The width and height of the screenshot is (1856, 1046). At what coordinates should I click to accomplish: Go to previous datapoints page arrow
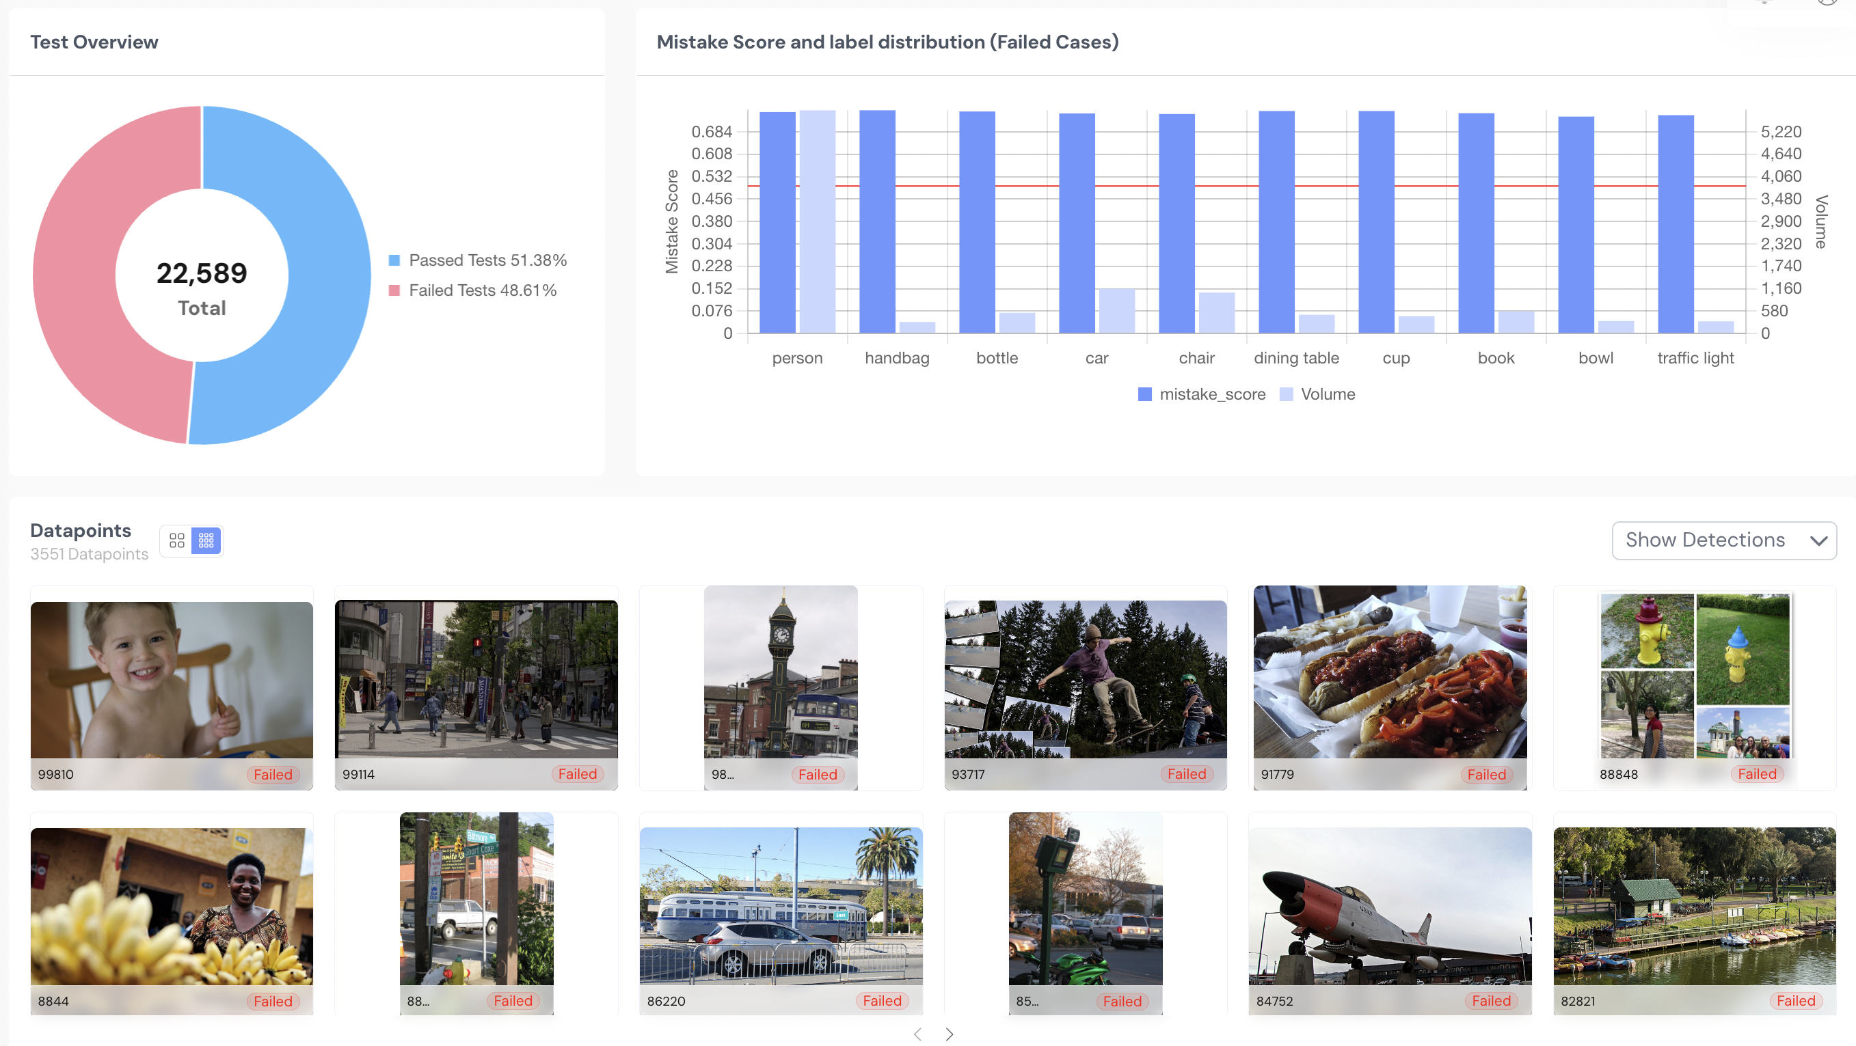coord(917,1034)
